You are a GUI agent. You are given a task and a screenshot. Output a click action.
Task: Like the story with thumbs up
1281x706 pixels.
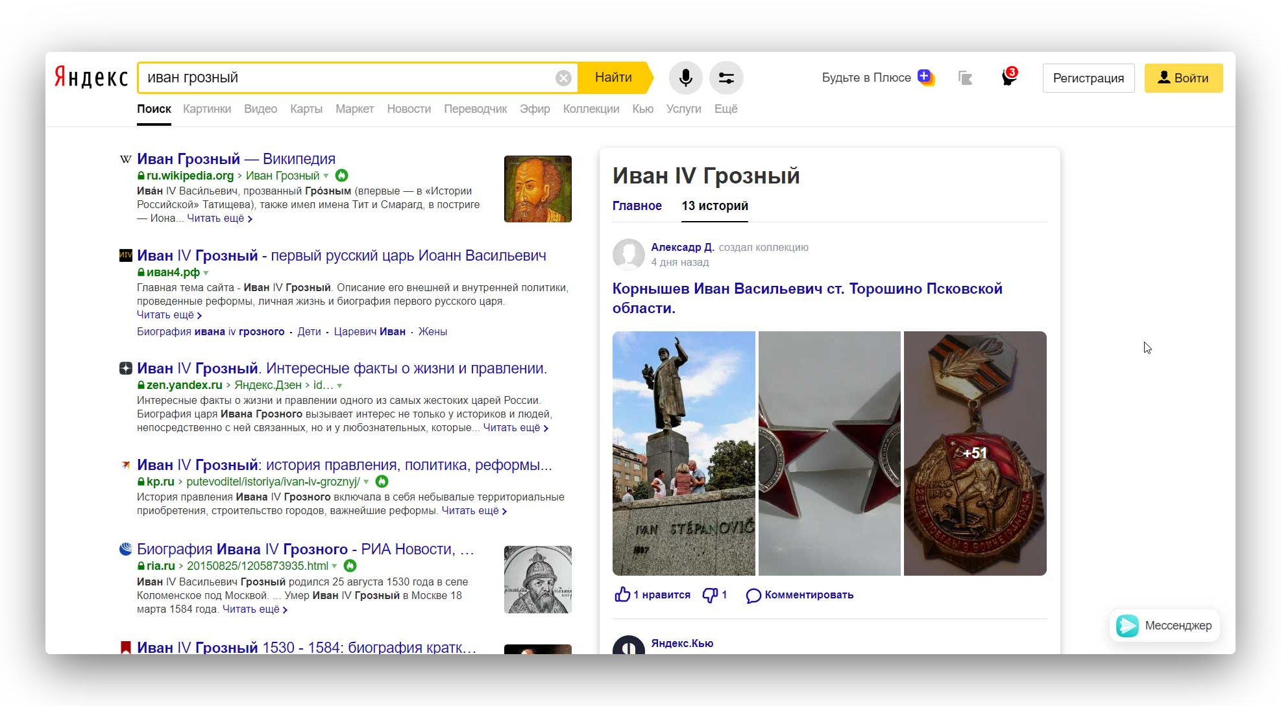[x=622, y=594]
